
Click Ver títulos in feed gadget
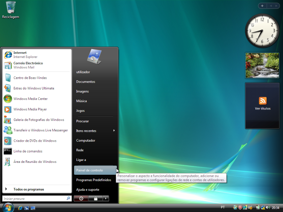(x=263, y=109)
